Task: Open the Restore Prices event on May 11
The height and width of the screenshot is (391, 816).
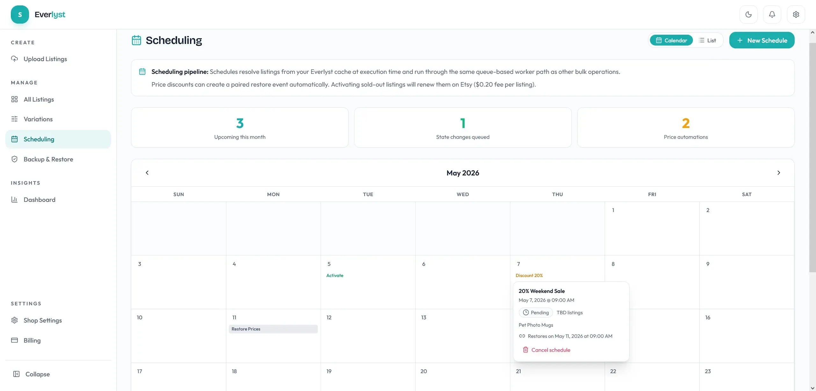Action: [x=273, y=329]
